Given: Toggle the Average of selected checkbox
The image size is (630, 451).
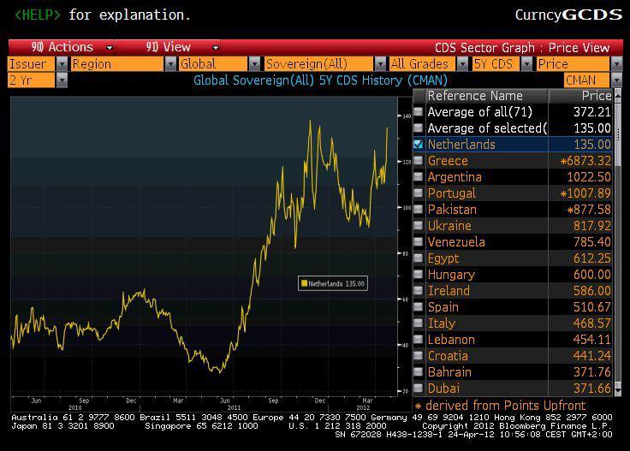Looking at the screenshot, I should pyautogui.click(x=419, y=128).
